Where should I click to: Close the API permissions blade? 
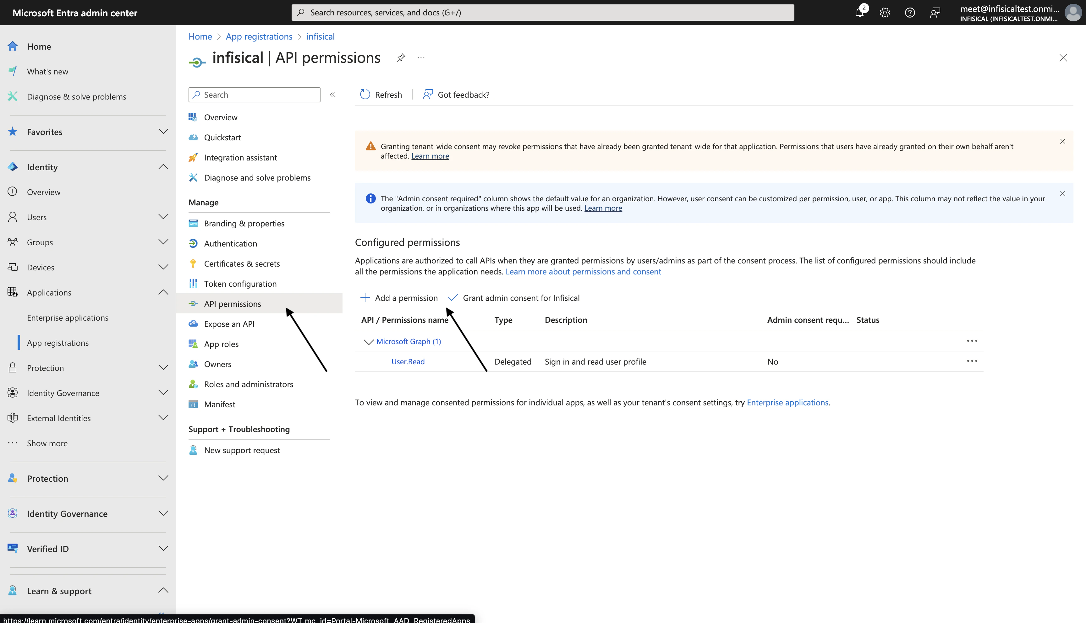[x=1063, y=58]
